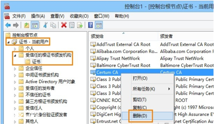Open the 帮助(H) menu

click(122, 16)
